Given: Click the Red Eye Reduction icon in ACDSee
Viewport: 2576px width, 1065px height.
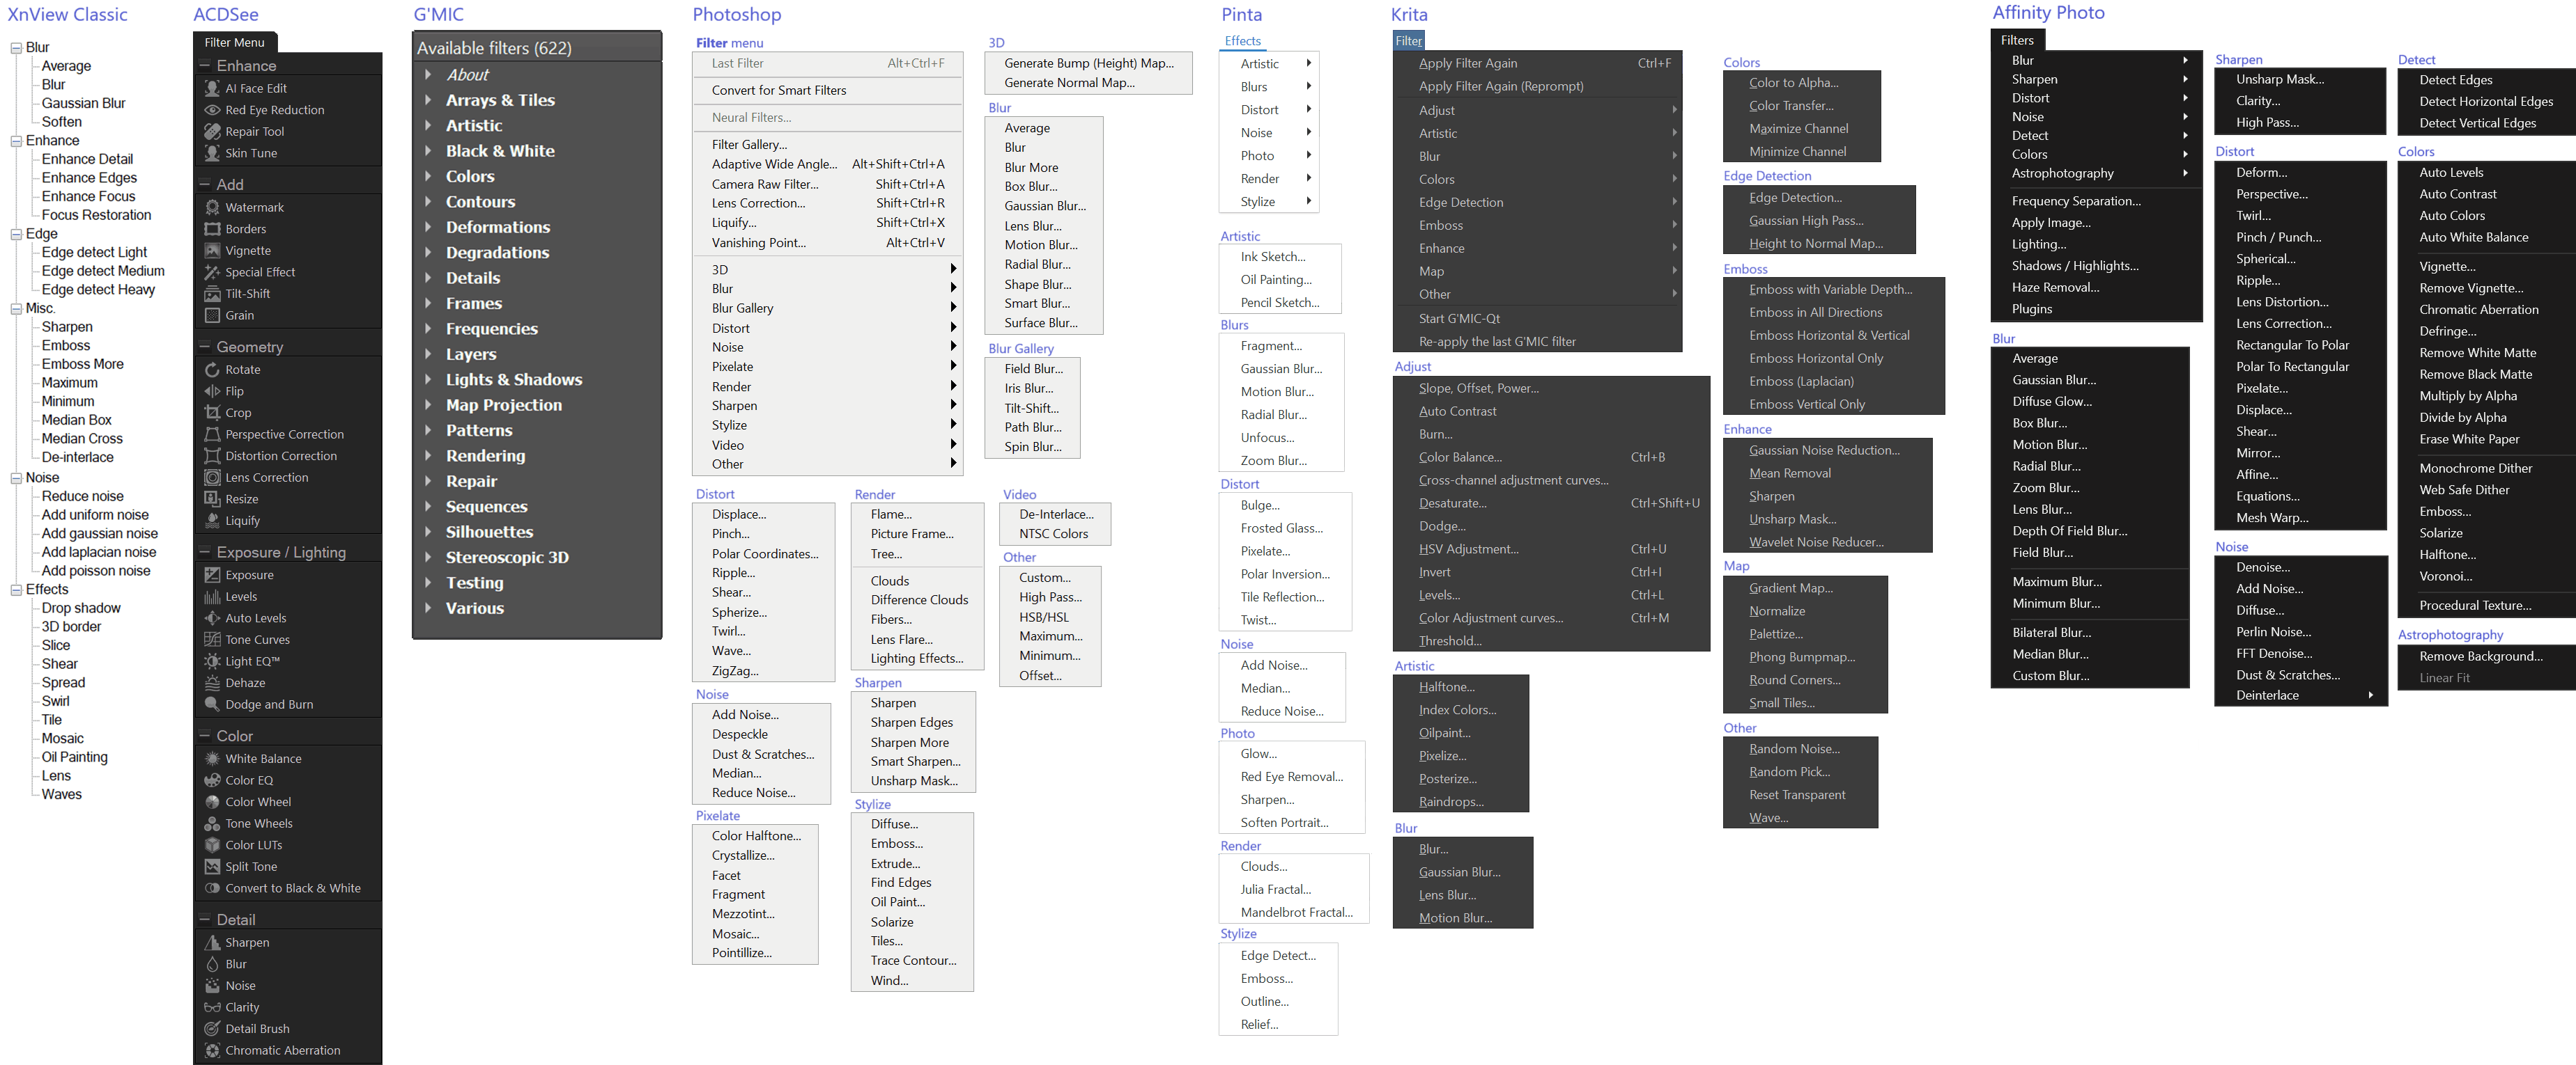Looking at the screenshot, I should coord(212,110).
